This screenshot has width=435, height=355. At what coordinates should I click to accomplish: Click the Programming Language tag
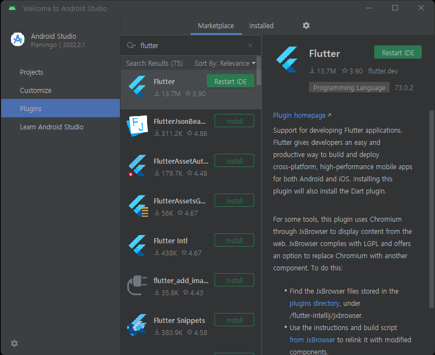(349, 88)
